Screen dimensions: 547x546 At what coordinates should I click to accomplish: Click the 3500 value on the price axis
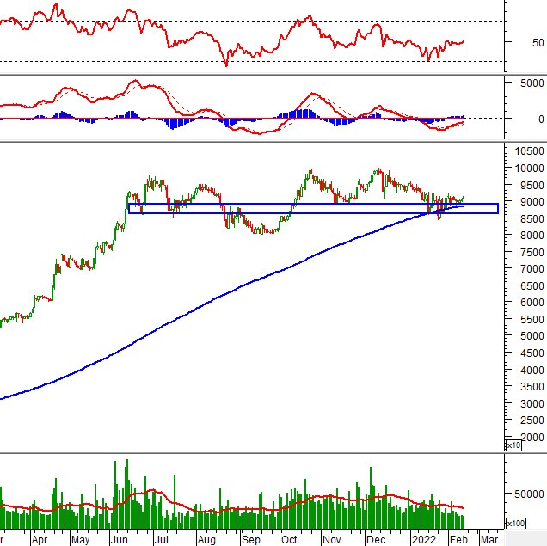(532, 387)
